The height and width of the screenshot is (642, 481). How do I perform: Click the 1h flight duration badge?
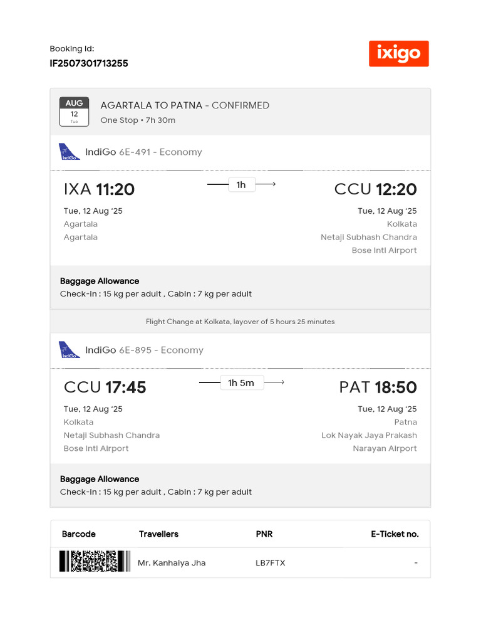click(x=241, y=185)
